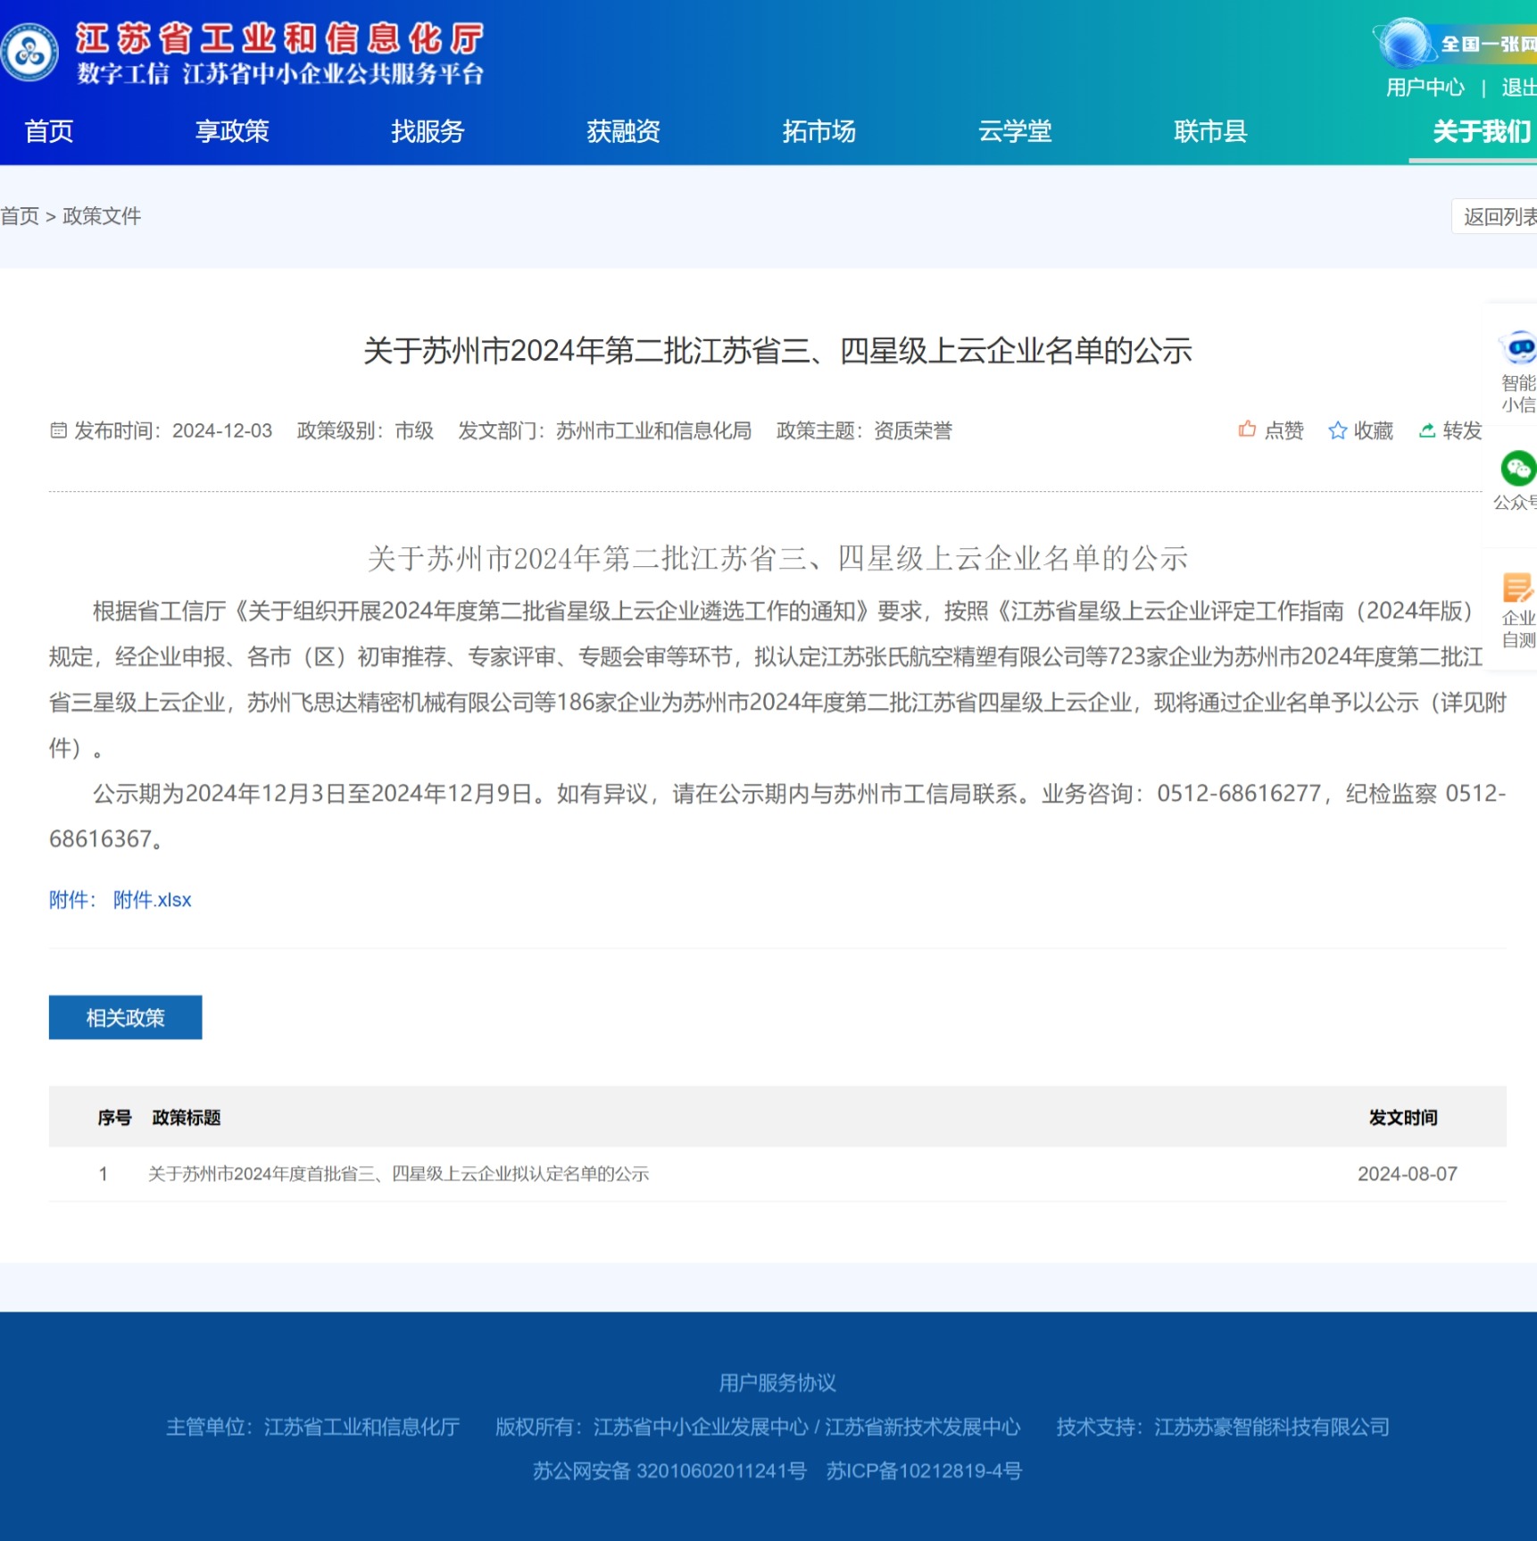Open the 智能小信 robot assistant
This screenshot has height=1541, width=1537.
coord(1518,347)
